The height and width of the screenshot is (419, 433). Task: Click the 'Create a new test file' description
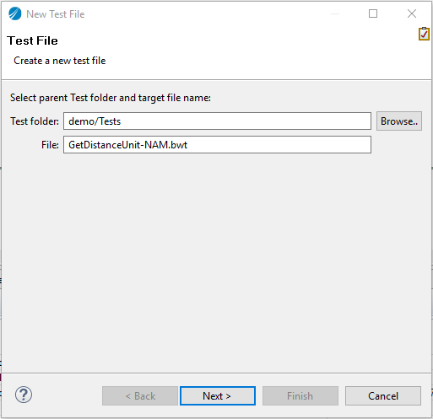60,61
